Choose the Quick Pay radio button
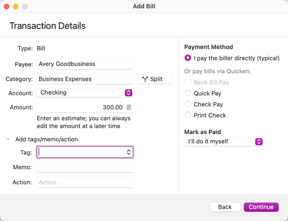The image size is (288, 221). (x=188, y=93)
